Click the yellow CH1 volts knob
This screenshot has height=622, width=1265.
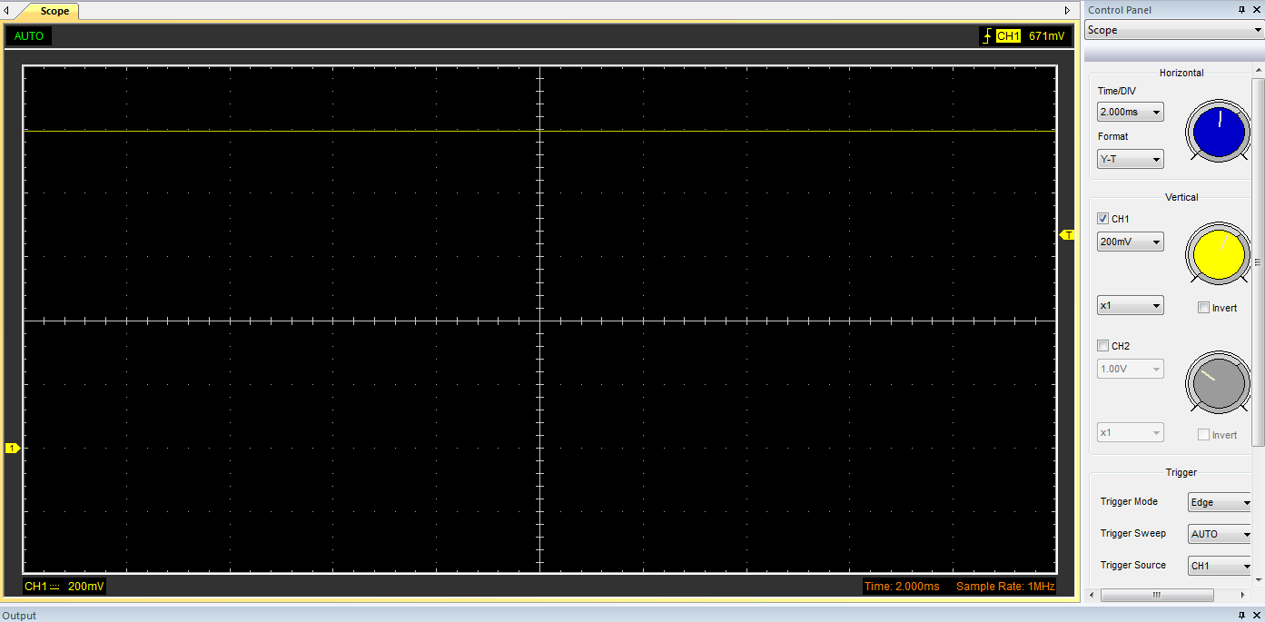coord(1219,253)
